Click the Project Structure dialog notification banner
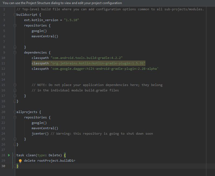The height and width of the screenshot is (176, 215). click(x=107, y=3)
